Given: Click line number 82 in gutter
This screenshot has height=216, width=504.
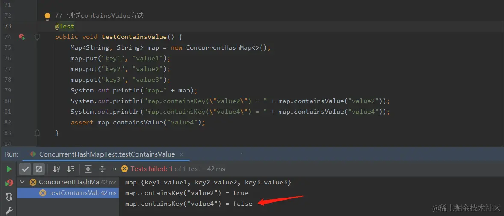Looking at the screenshot, I should (8, 122).
